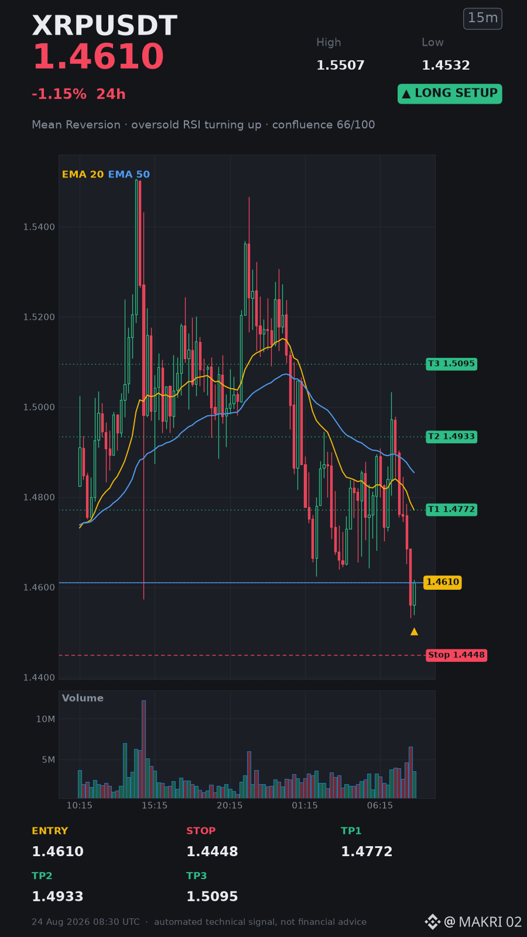Click the @MAKRI 02 handle
Screen dimensions: 527x937
(x=483, y=922)
